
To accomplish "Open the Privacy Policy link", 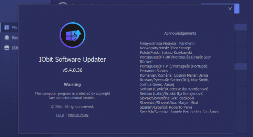I will pyautogui.click(x=78, y=115).
